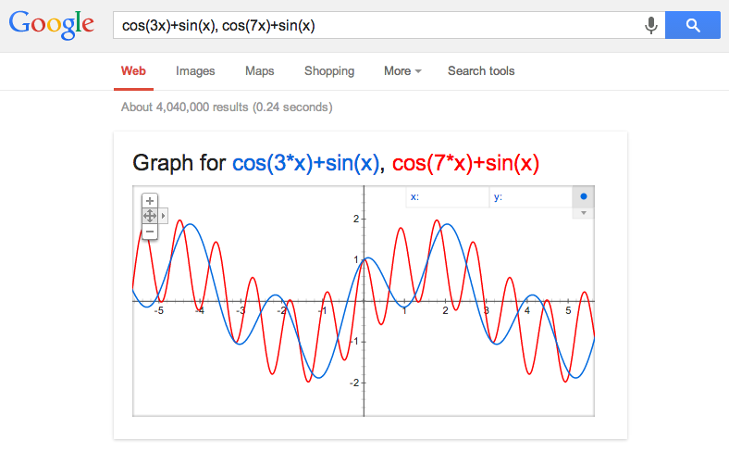The width and height of the screenshot is (729, 452).
Task: Open Search tools
Action: tap(481, 71)
